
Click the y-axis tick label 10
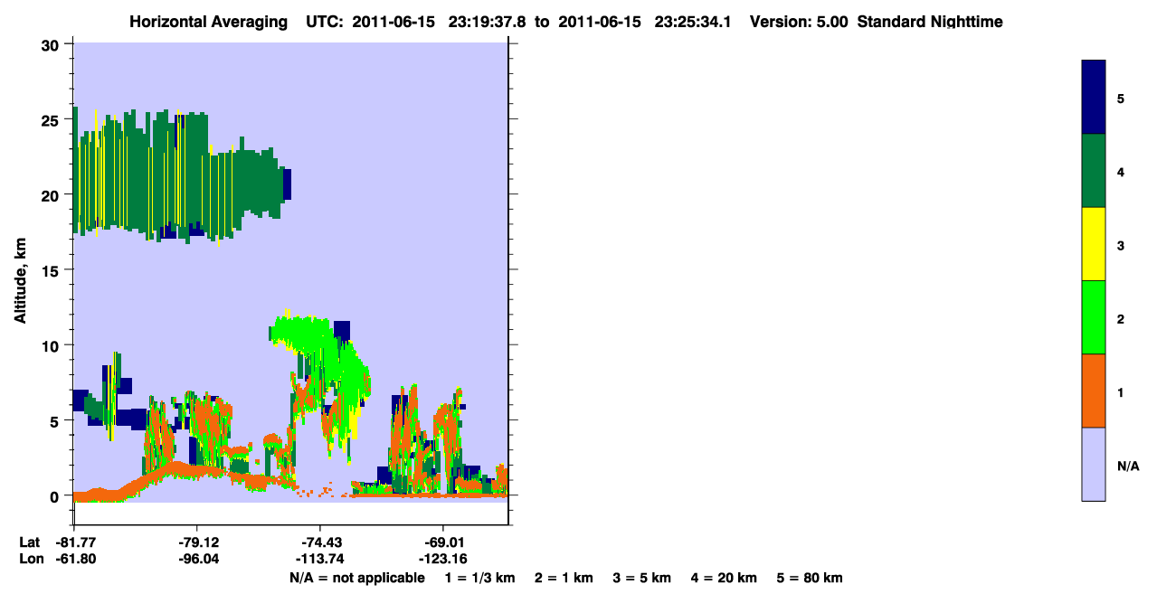click(52, 345)
